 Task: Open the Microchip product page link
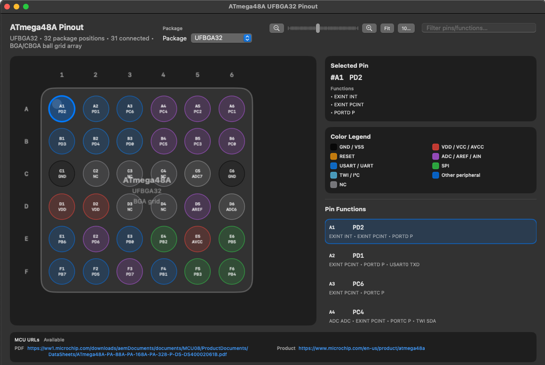pos(362,348)
